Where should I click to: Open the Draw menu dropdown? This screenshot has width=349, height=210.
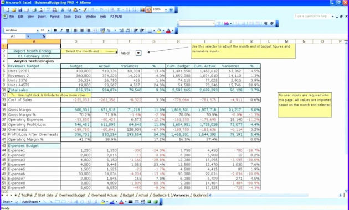[x=7, y=202]
